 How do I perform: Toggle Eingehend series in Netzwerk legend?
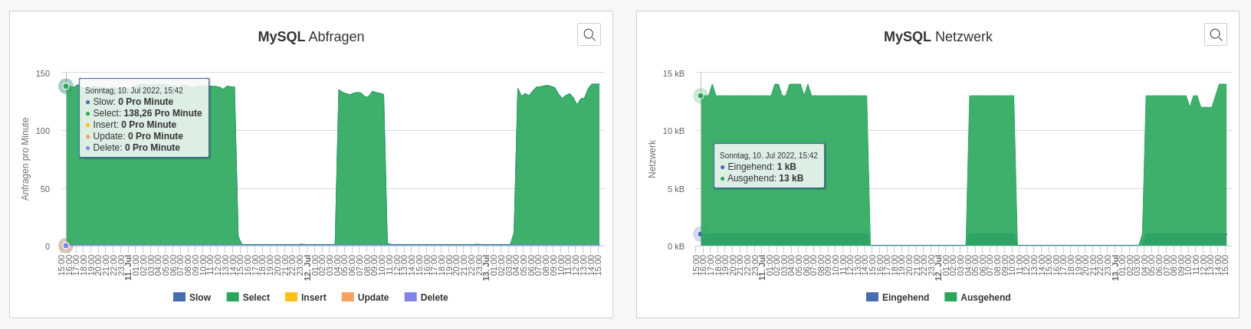(898, 298)
